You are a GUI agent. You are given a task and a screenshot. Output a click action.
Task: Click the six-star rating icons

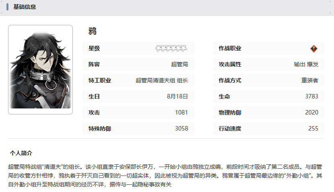coord(171,49)
